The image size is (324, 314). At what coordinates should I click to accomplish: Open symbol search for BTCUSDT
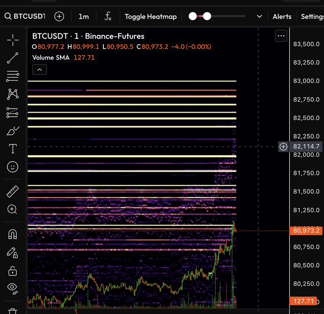25,16
